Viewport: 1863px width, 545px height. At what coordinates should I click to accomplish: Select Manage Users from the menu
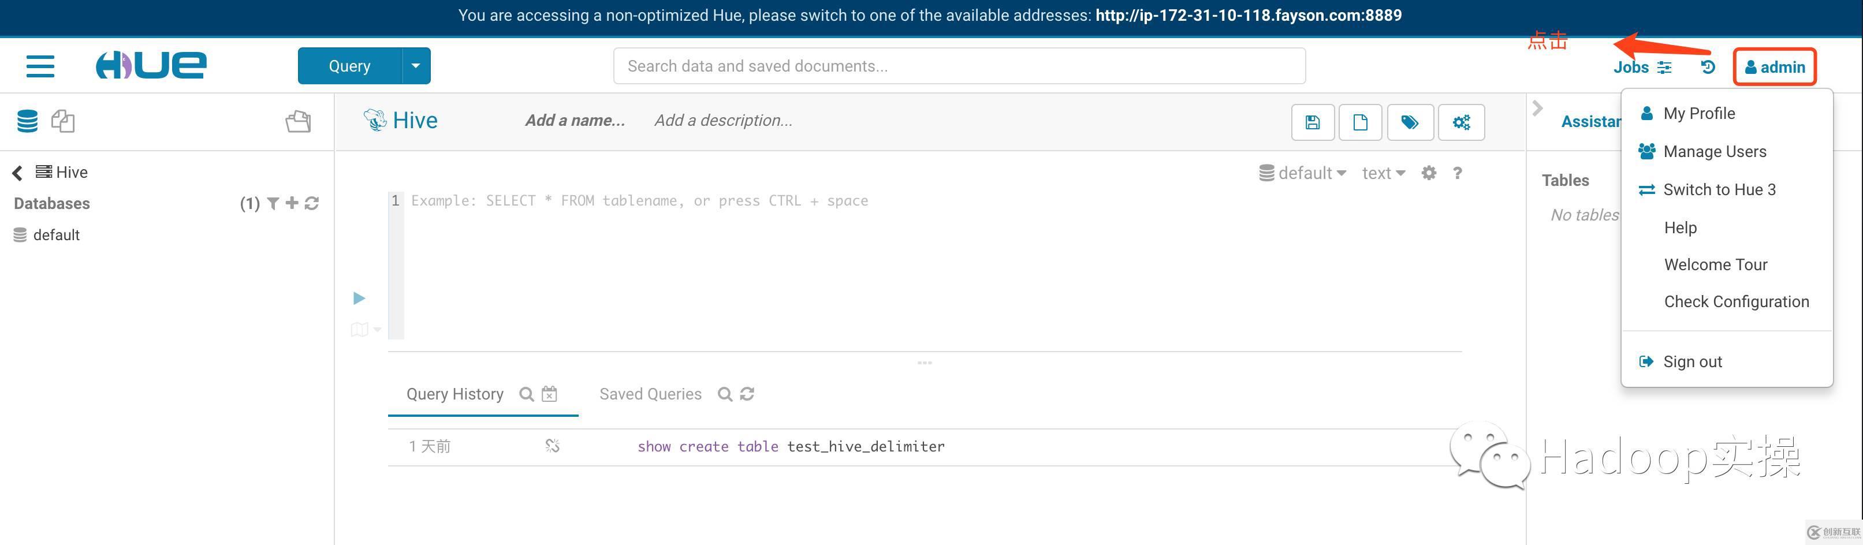[x=1714, y=152]
